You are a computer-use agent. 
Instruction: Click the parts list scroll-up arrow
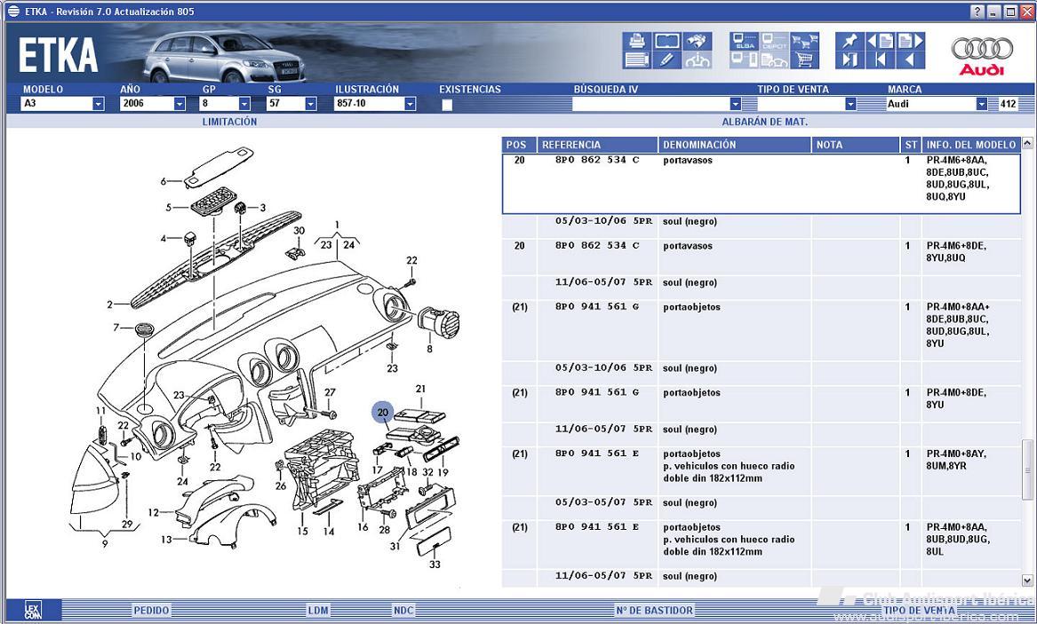point(1027,143)
